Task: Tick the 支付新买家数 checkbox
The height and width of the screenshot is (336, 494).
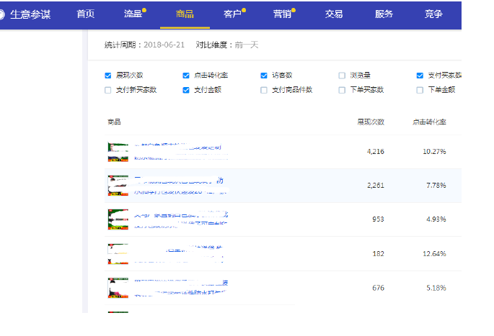Action: 108,91
